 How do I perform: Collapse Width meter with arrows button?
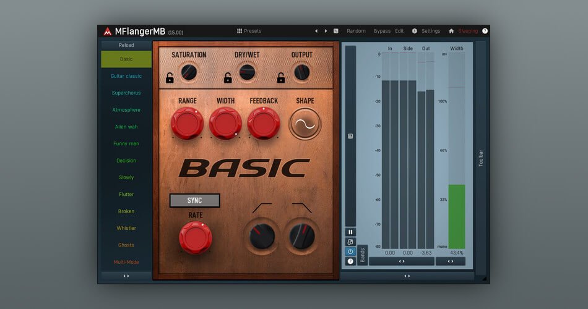pos(451,261)
